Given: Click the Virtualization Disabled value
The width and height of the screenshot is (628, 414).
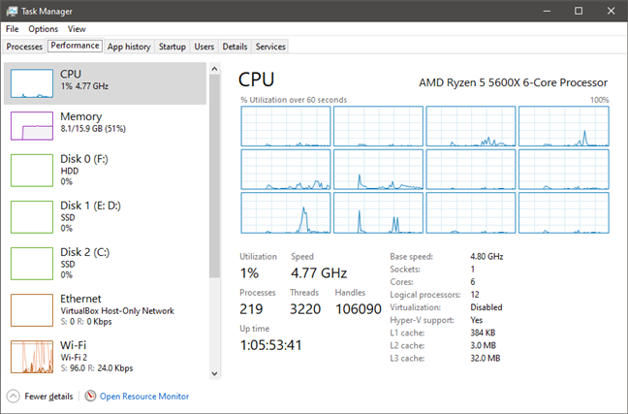Looking at the screenshot, I should (487, 307).
